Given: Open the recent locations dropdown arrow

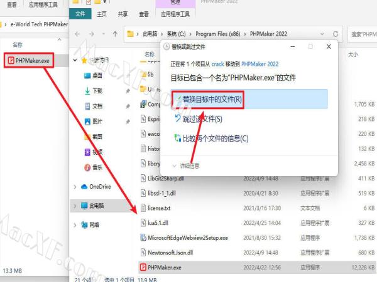Looking at the screenshot, I should [x=104, y=34].
